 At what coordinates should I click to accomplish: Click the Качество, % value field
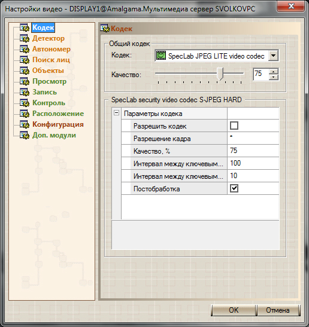(253, 151)
